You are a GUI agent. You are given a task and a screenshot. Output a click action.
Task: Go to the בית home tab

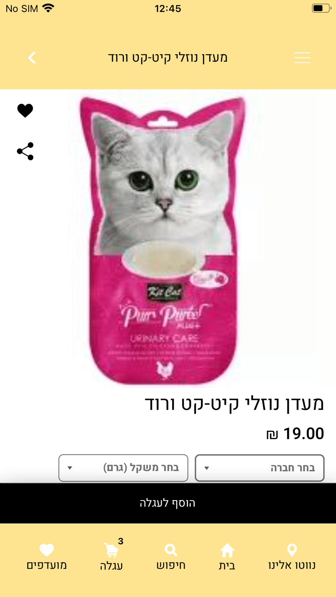tap(227, 557)
